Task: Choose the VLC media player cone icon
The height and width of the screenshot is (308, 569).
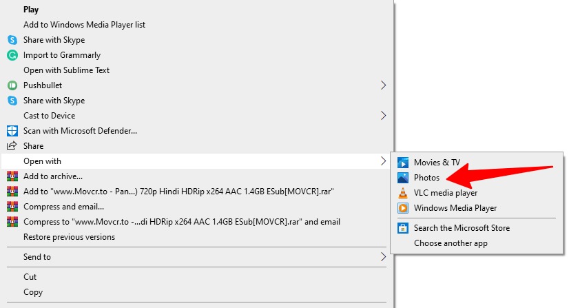Action: point(403,193)
